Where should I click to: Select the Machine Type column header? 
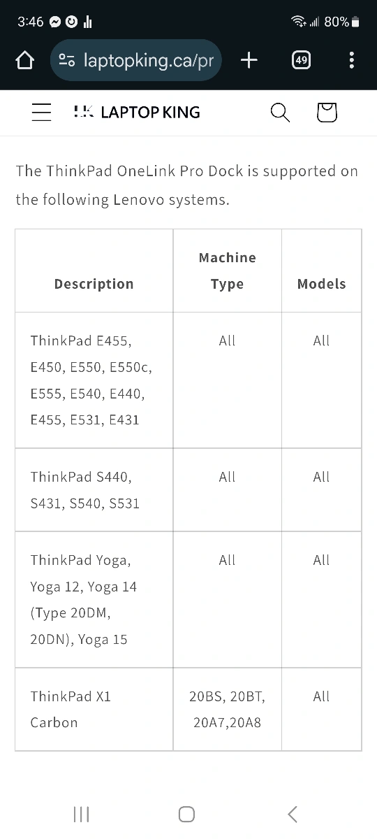click(x=227, y=271)
